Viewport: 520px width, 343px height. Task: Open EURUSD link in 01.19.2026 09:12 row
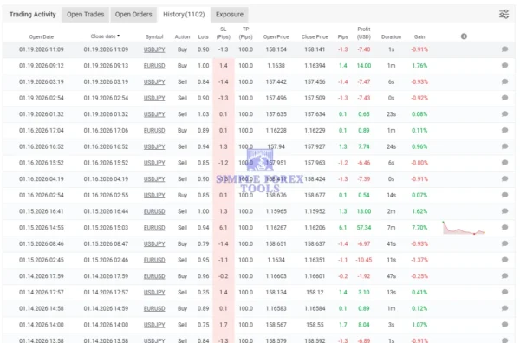click(x=154, y=66)
